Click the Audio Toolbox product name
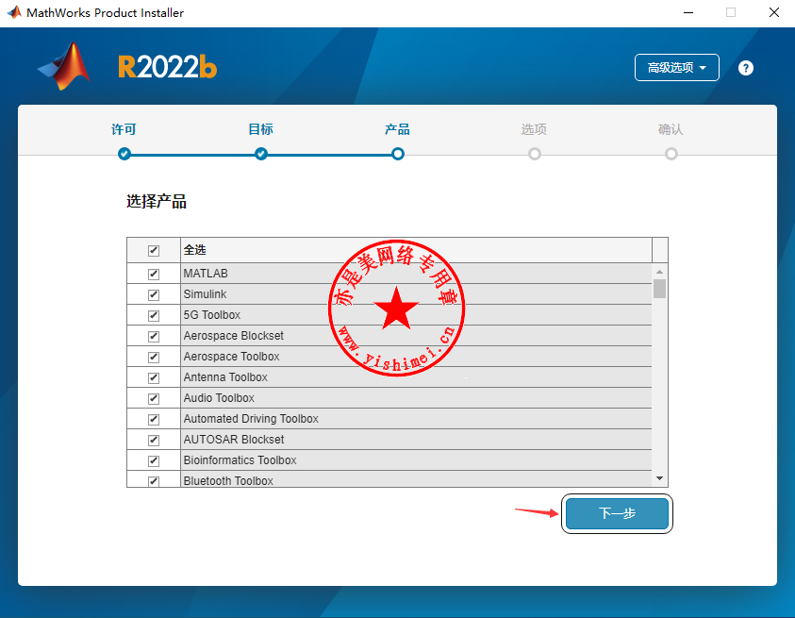The width and height of the screenshot is (795, 618). pos(219,398)
